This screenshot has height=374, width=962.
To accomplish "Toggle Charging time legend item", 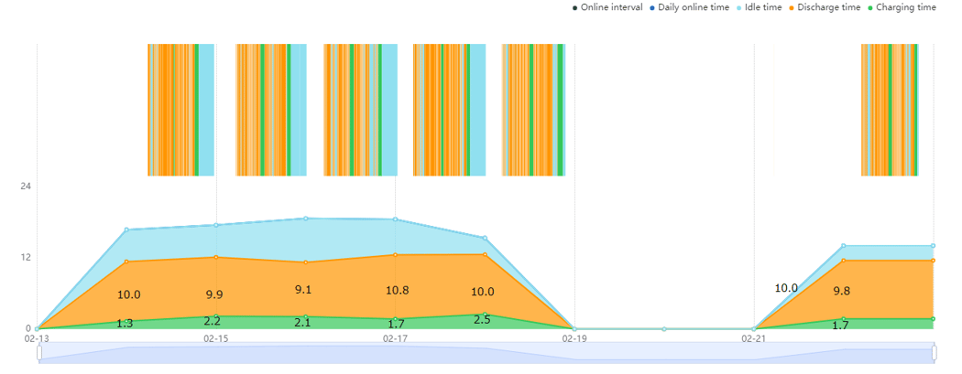I will point(902,8).
